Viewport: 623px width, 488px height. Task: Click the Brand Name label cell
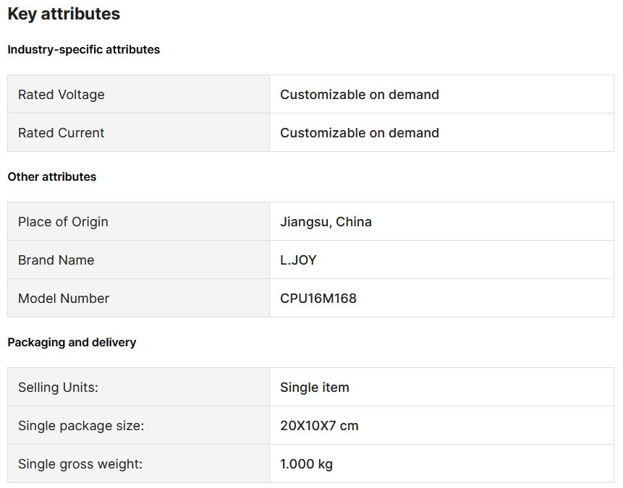click(x=138, y=260)
